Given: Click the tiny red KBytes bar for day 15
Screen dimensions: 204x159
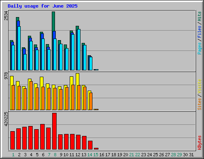Looking at the screenshot, I should (x=96, y=149).
